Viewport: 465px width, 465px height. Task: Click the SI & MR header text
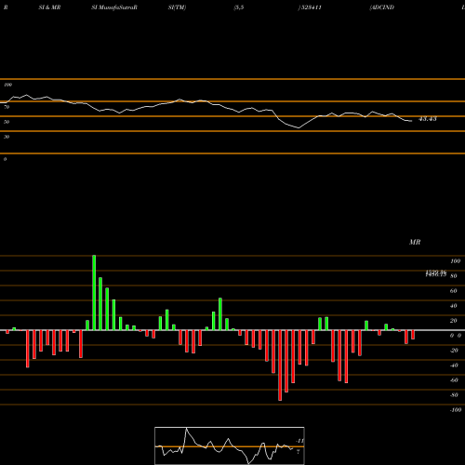[x=49, y=7]
